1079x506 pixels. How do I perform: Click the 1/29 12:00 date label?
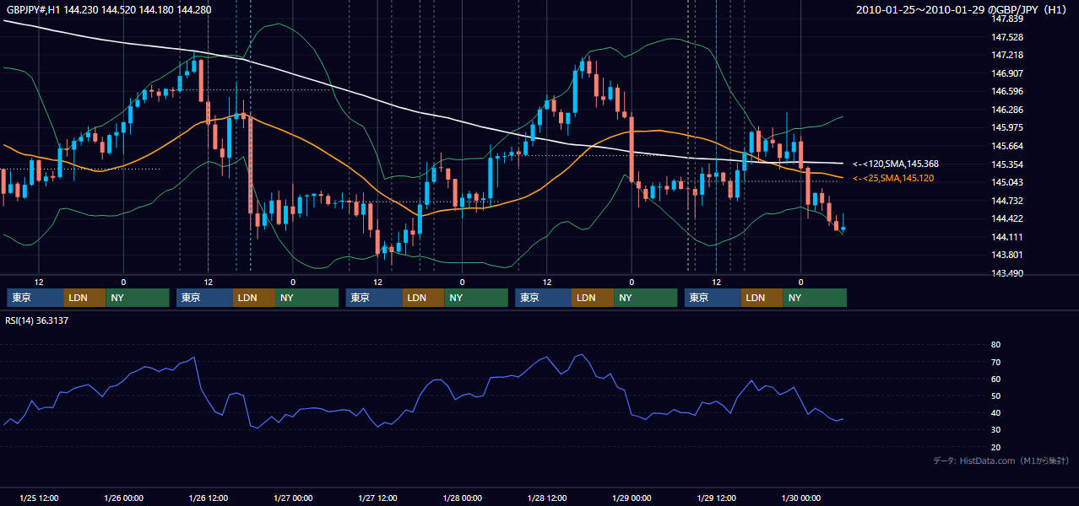(x=716, y=498)
